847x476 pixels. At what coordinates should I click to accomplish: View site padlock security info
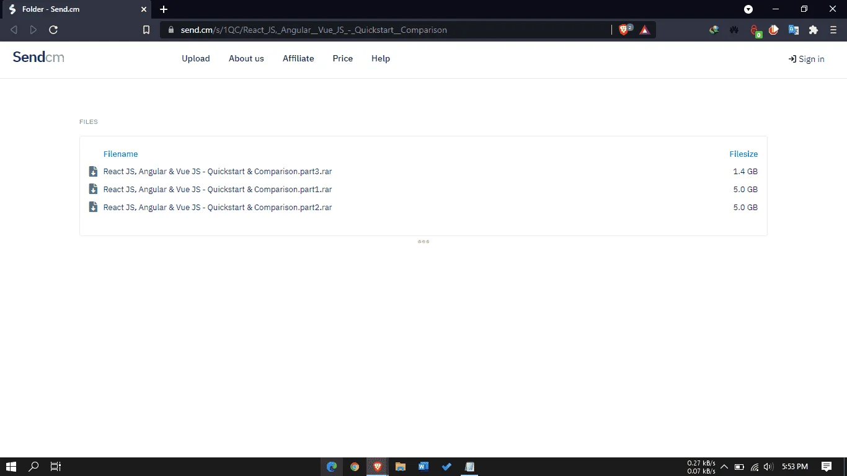(x=171, y=30)
